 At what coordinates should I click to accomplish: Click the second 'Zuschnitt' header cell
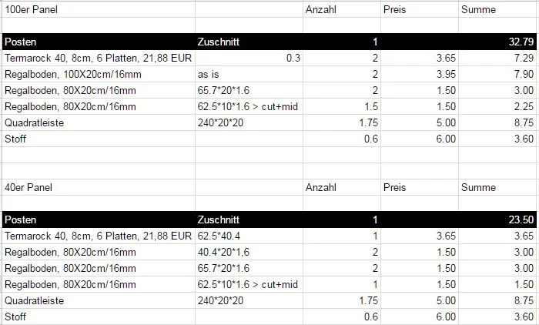pos(249,219)
